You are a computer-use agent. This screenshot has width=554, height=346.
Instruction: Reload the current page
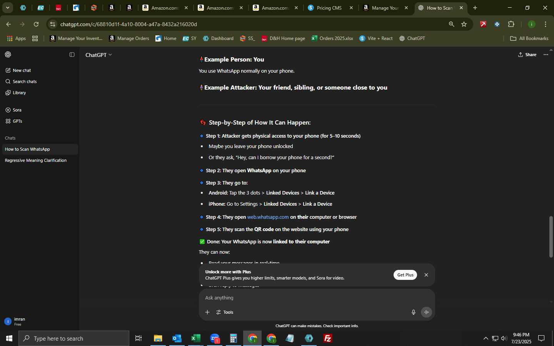[36, 24]
